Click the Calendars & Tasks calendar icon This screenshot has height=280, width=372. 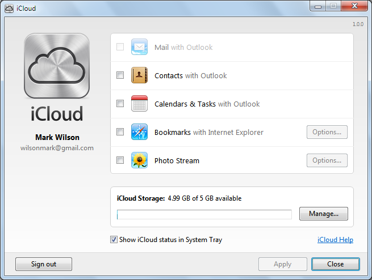point(139,103)
